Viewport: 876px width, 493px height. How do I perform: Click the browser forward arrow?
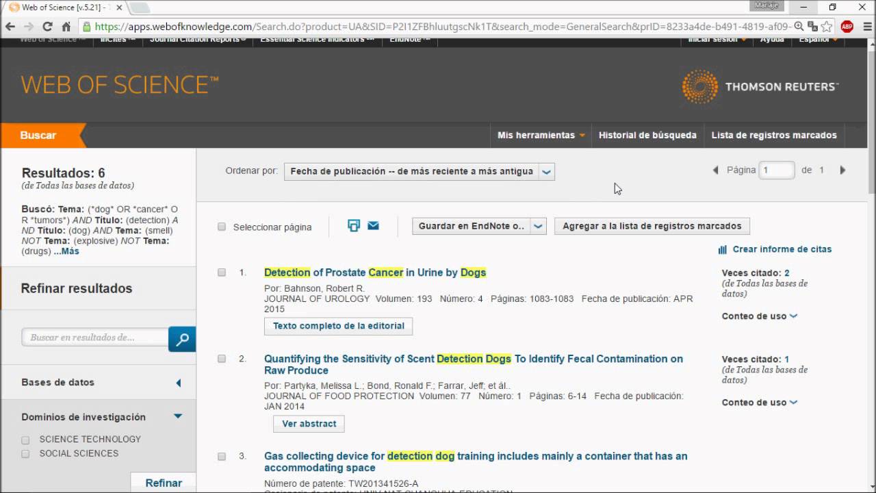(29, 27)
